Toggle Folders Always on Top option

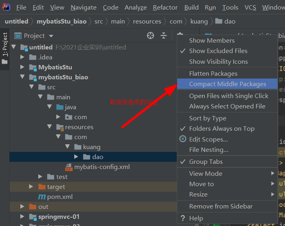pyautogui.click(x=222, y=129)
